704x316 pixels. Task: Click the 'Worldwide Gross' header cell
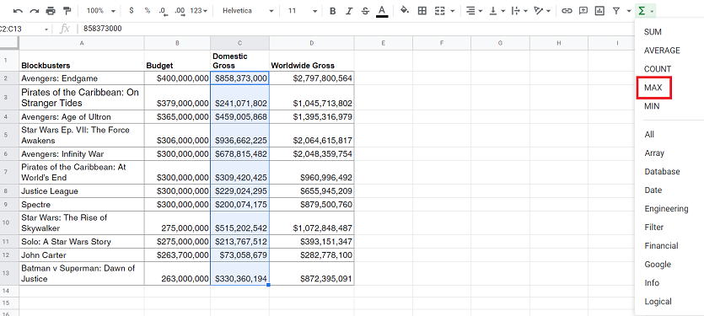[x=312, y=61]
